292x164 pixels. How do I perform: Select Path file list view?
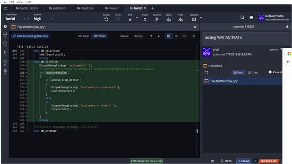click(238, 73)
